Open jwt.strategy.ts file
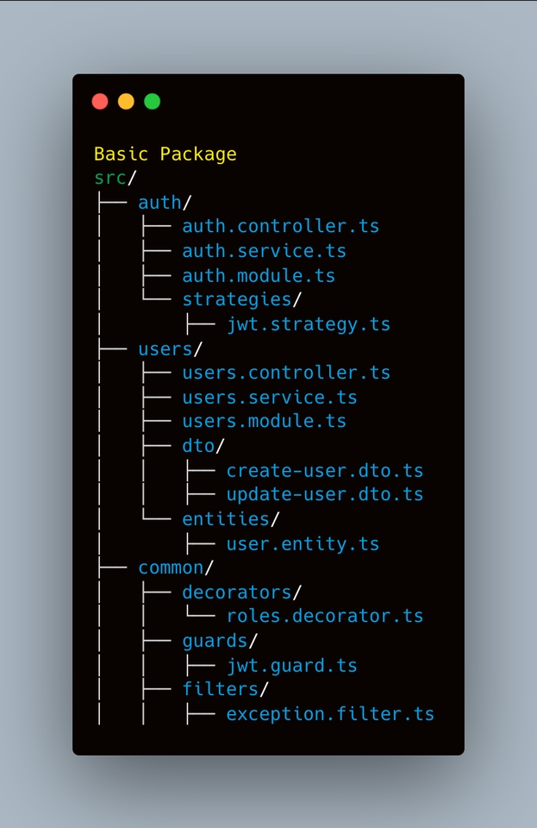This screenshot has width=537, height=828. click(309, 323)
